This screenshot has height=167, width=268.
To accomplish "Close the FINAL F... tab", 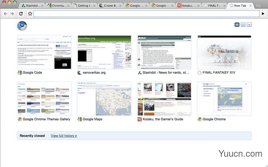I will [x=225, y=6].
